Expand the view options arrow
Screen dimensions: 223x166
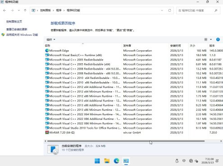pyautogui.click(x=211, y=39)
